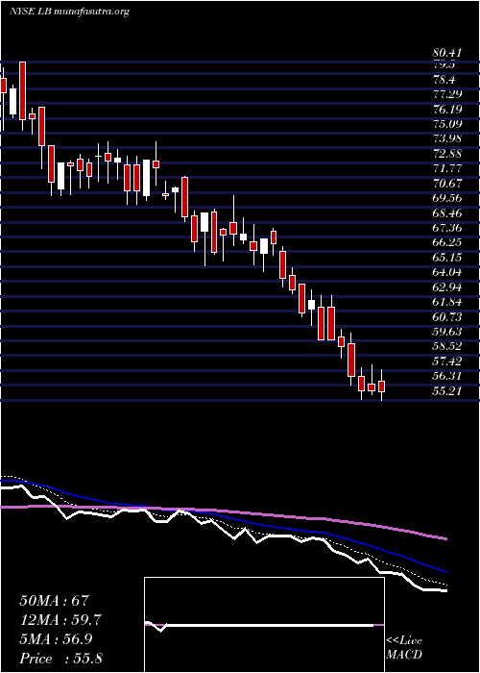Click the 80.41 price axis label
Image resolution: width=480 pixels, height=673 pixels.
tap(447, 53)
